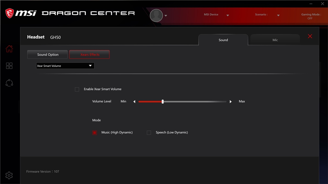Select Speech (Low Dynamic) mode
This screenshot has width=328, height=184.
coord(149,133)
